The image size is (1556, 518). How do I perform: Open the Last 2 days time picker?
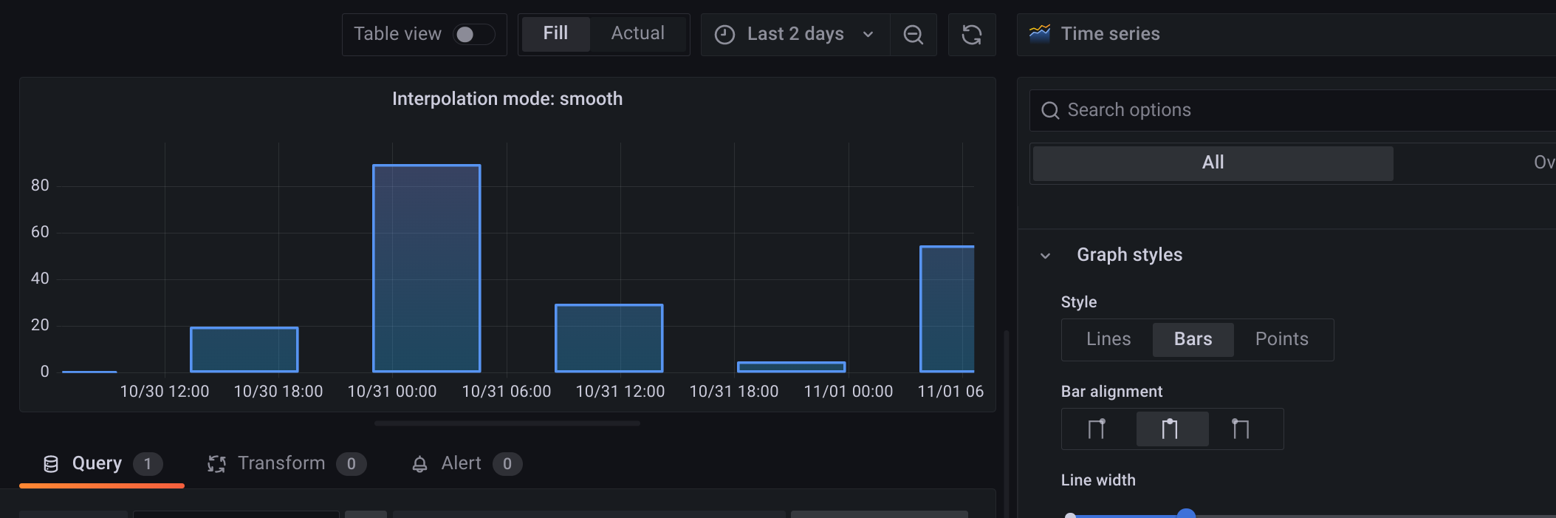pyautogui.click(x=795, y=34)
